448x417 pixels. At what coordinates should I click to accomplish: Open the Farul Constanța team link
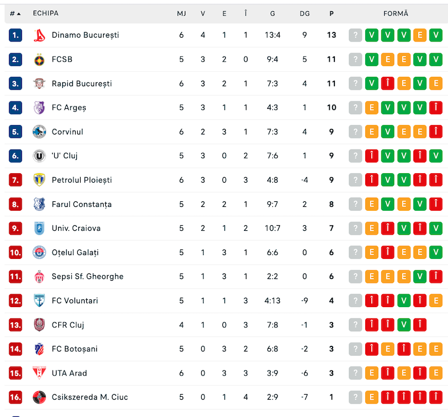click(82, 204)
